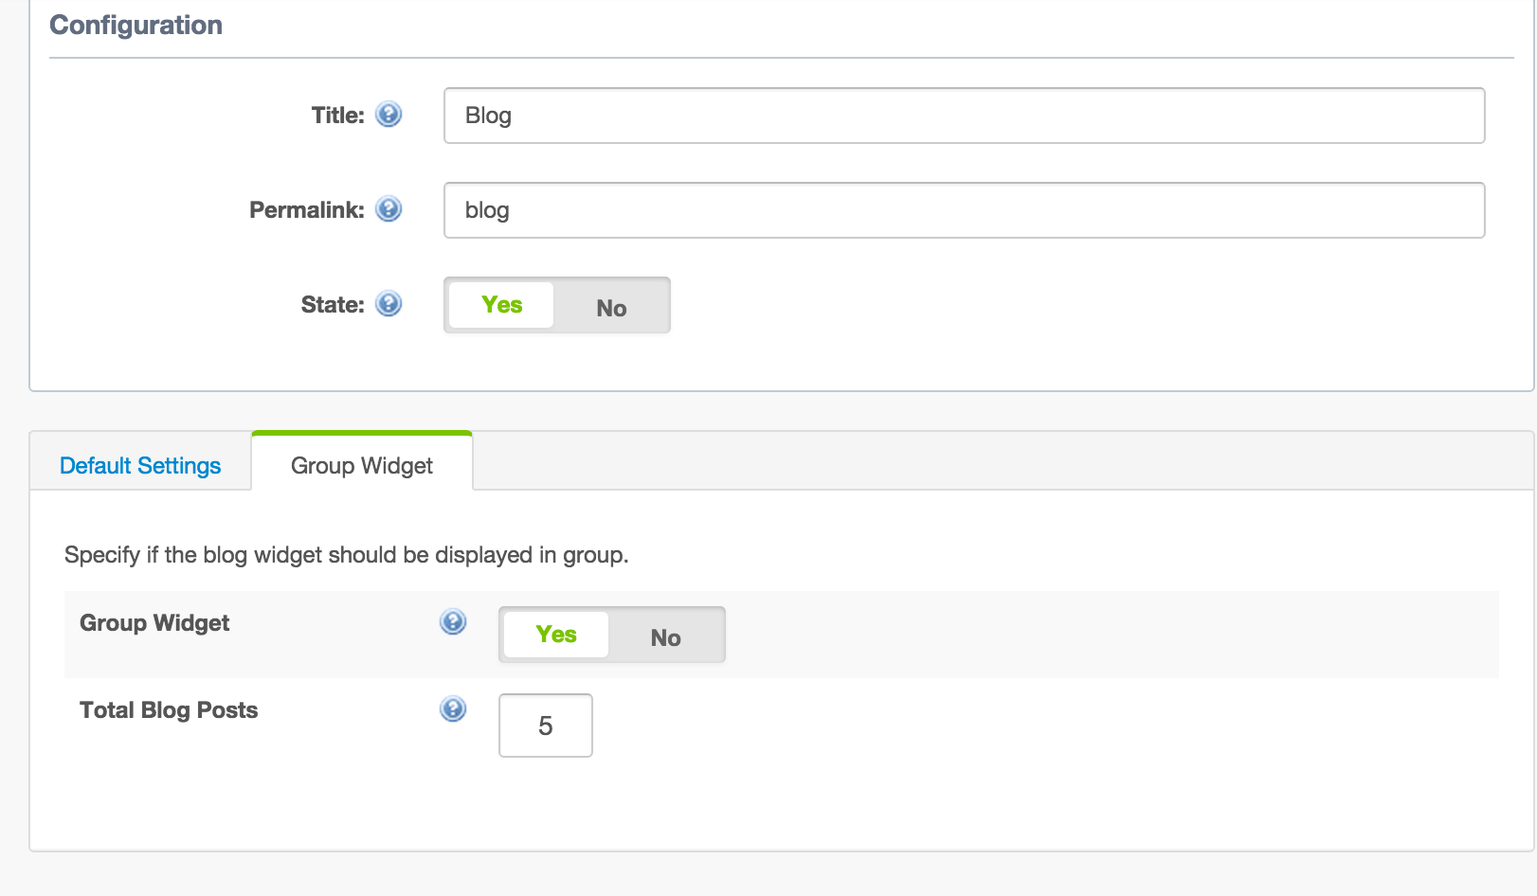
Task: Click the Permalink help icon
Action: (389, 209)
